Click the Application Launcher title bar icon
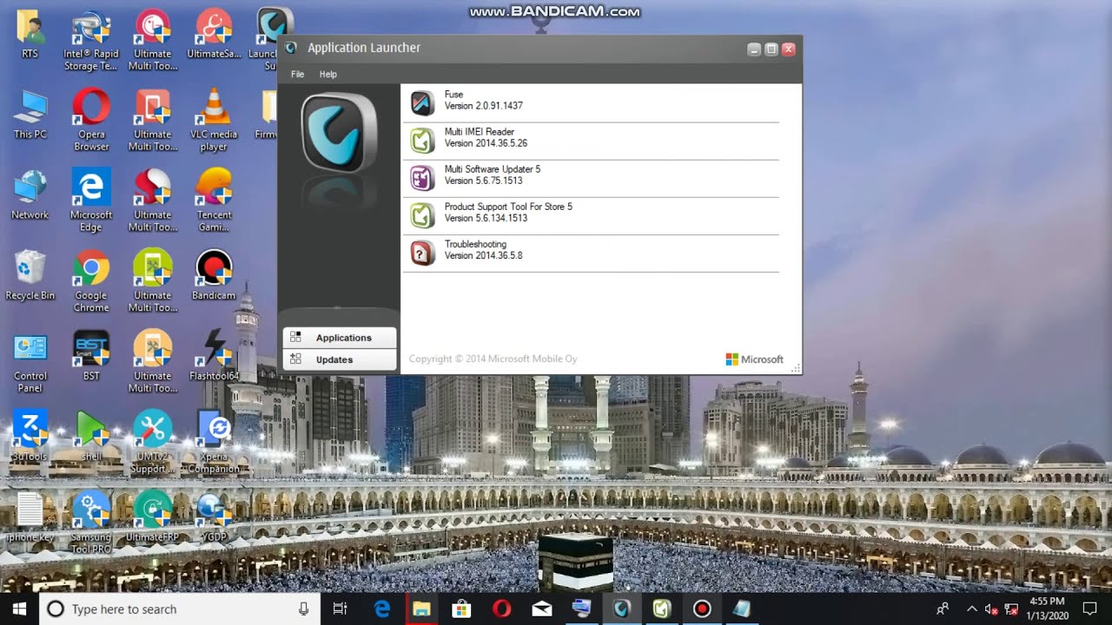Image resolution: width=1112 pixels, height=625 pixels. pyautogui.click(x=291, y=49)
